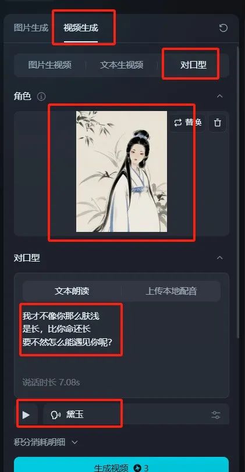Expand 积分消耗明细 details
This screenshot has height=472, width=245.
click(x=45, y=442)
